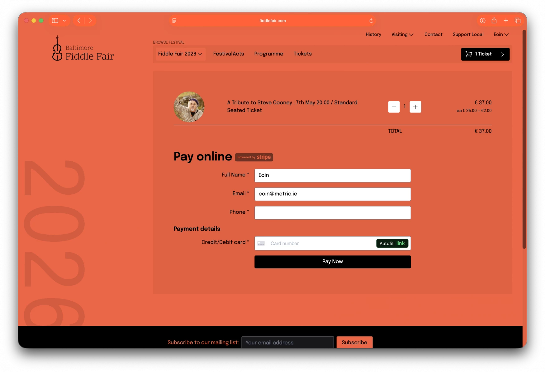Show the tab overview
This screenshot has width=545, height=372.
pos(518,21)
